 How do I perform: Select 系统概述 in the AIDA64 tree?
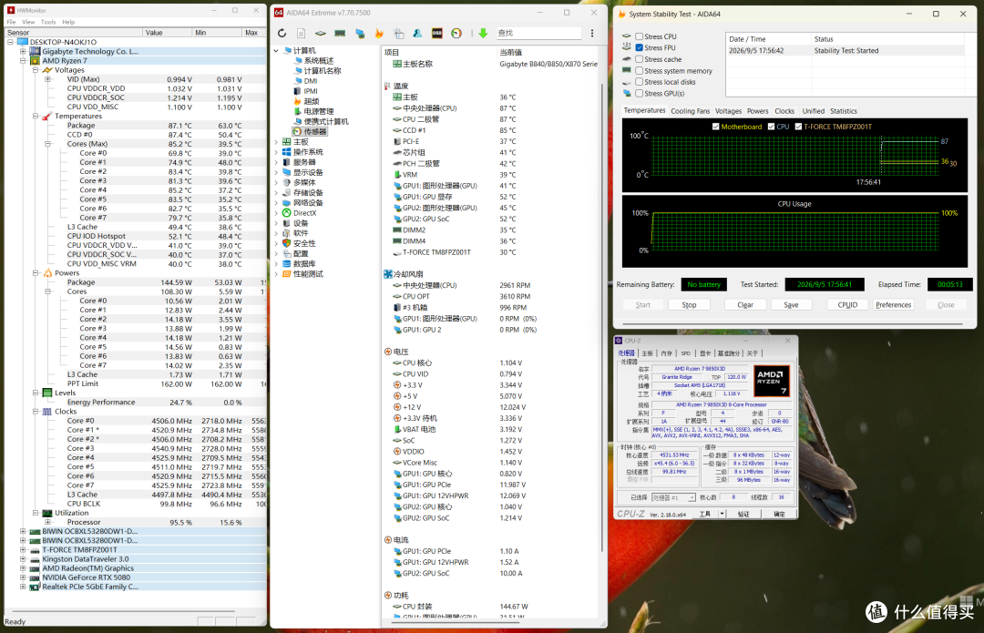coord(313,61)
